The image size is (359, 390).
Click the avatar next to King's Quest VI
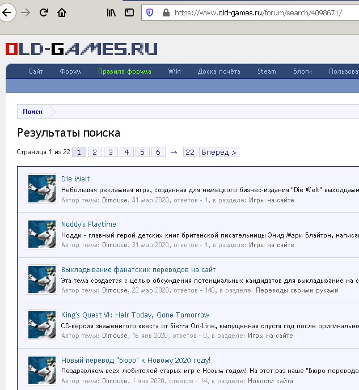coord(42,325)
